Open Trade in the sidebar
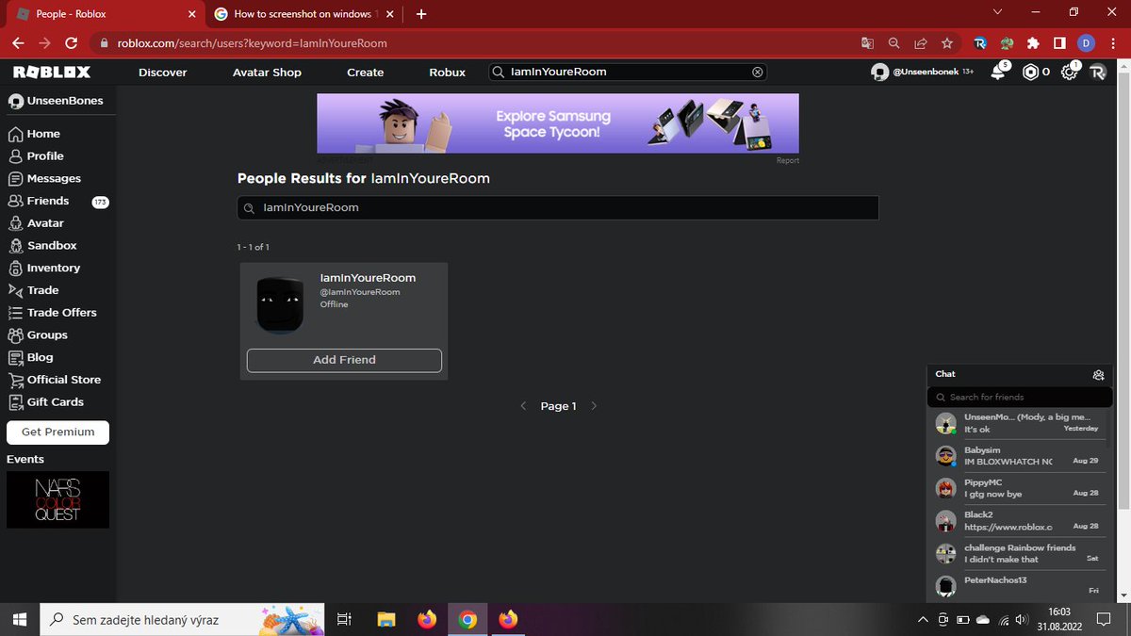1131x636 pixels. pyautogui.click(x=33, y=290)
